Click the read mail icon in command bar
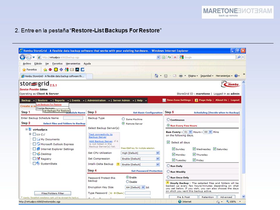 click(x=175, y=76)
